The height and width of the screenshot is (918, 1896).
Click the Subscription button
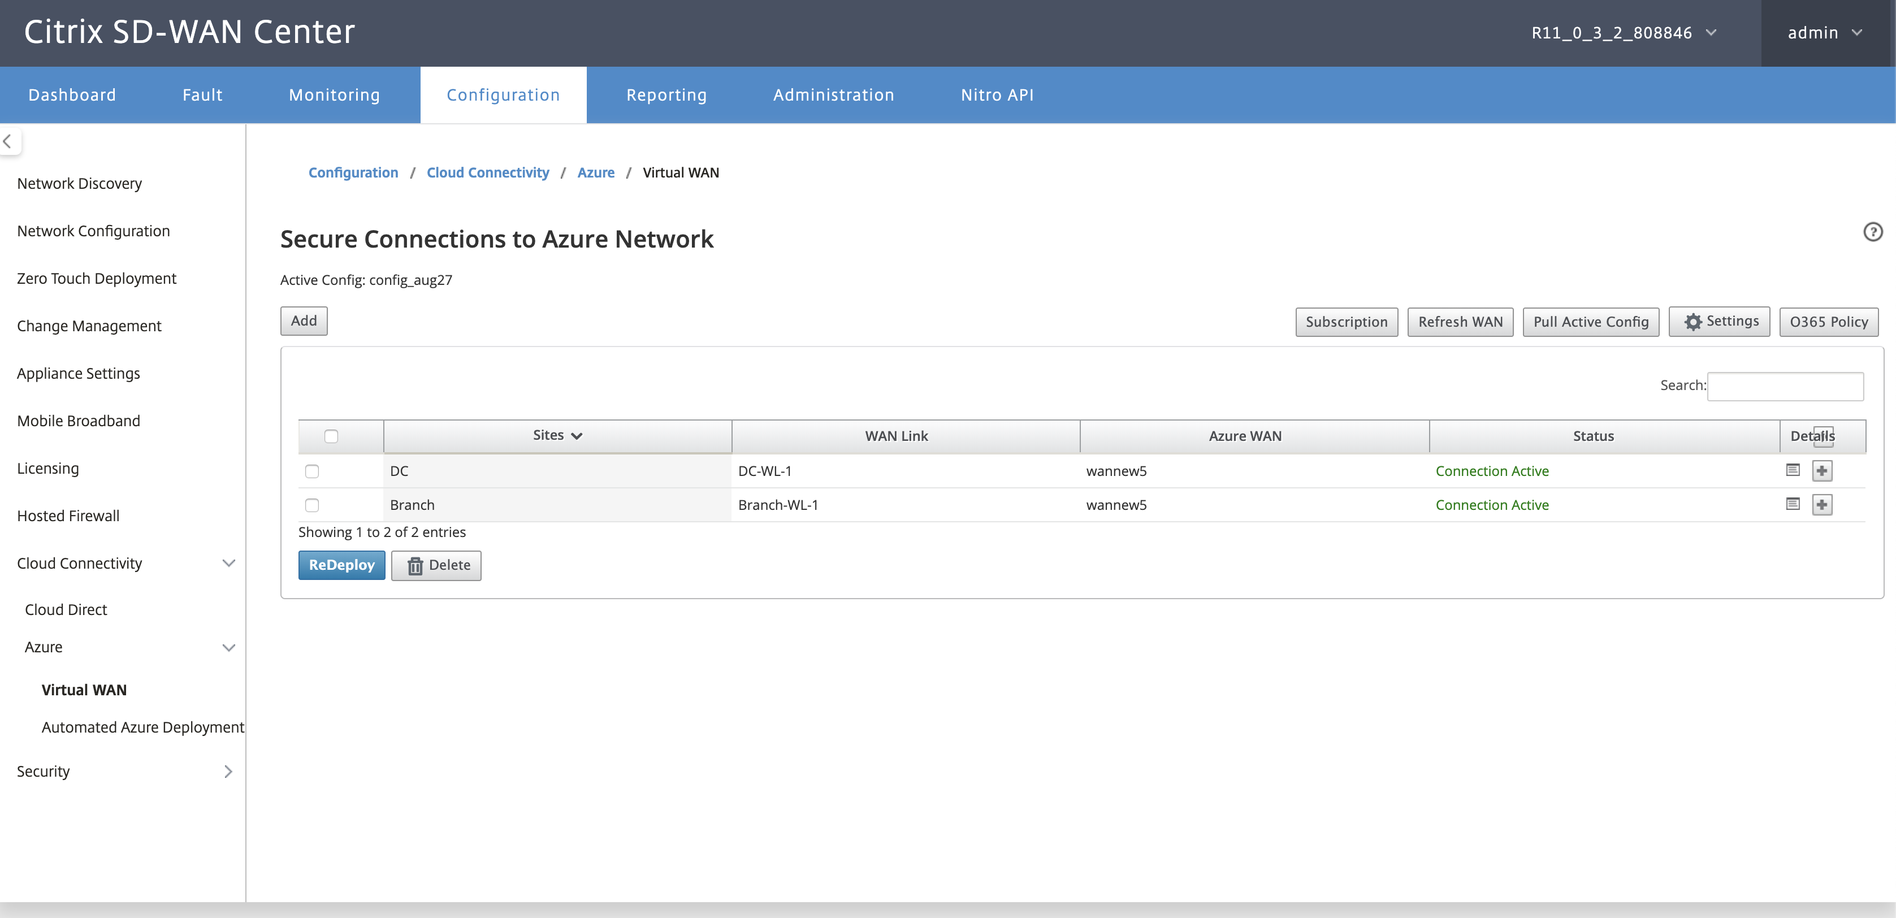1346,322
